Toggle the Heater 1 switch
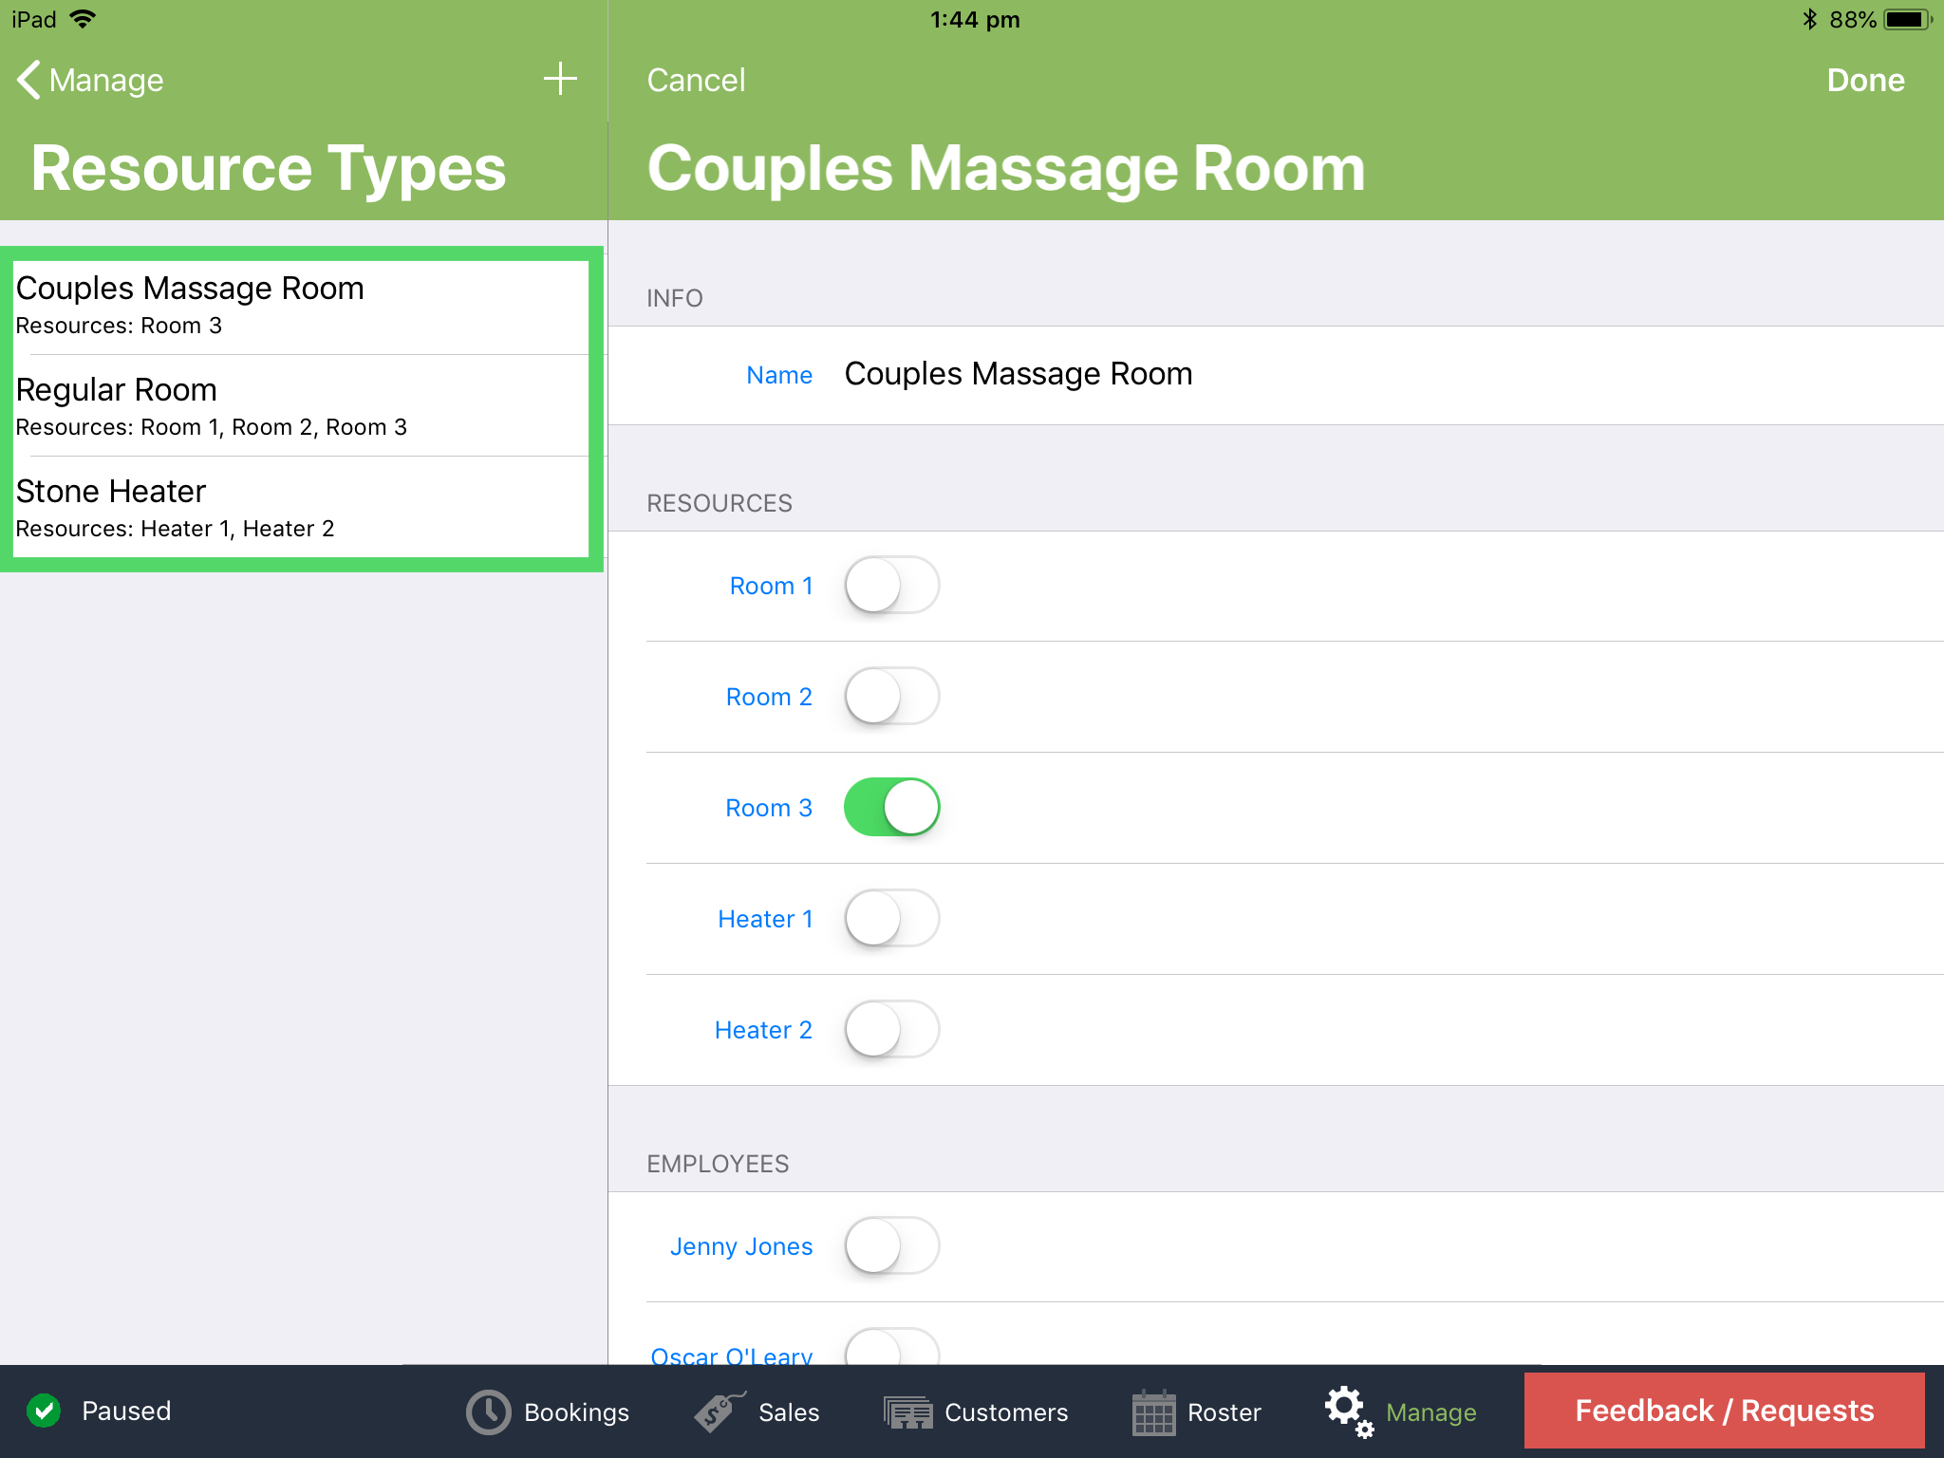Screen dimensions: 1944x1458 click(891, 919)
